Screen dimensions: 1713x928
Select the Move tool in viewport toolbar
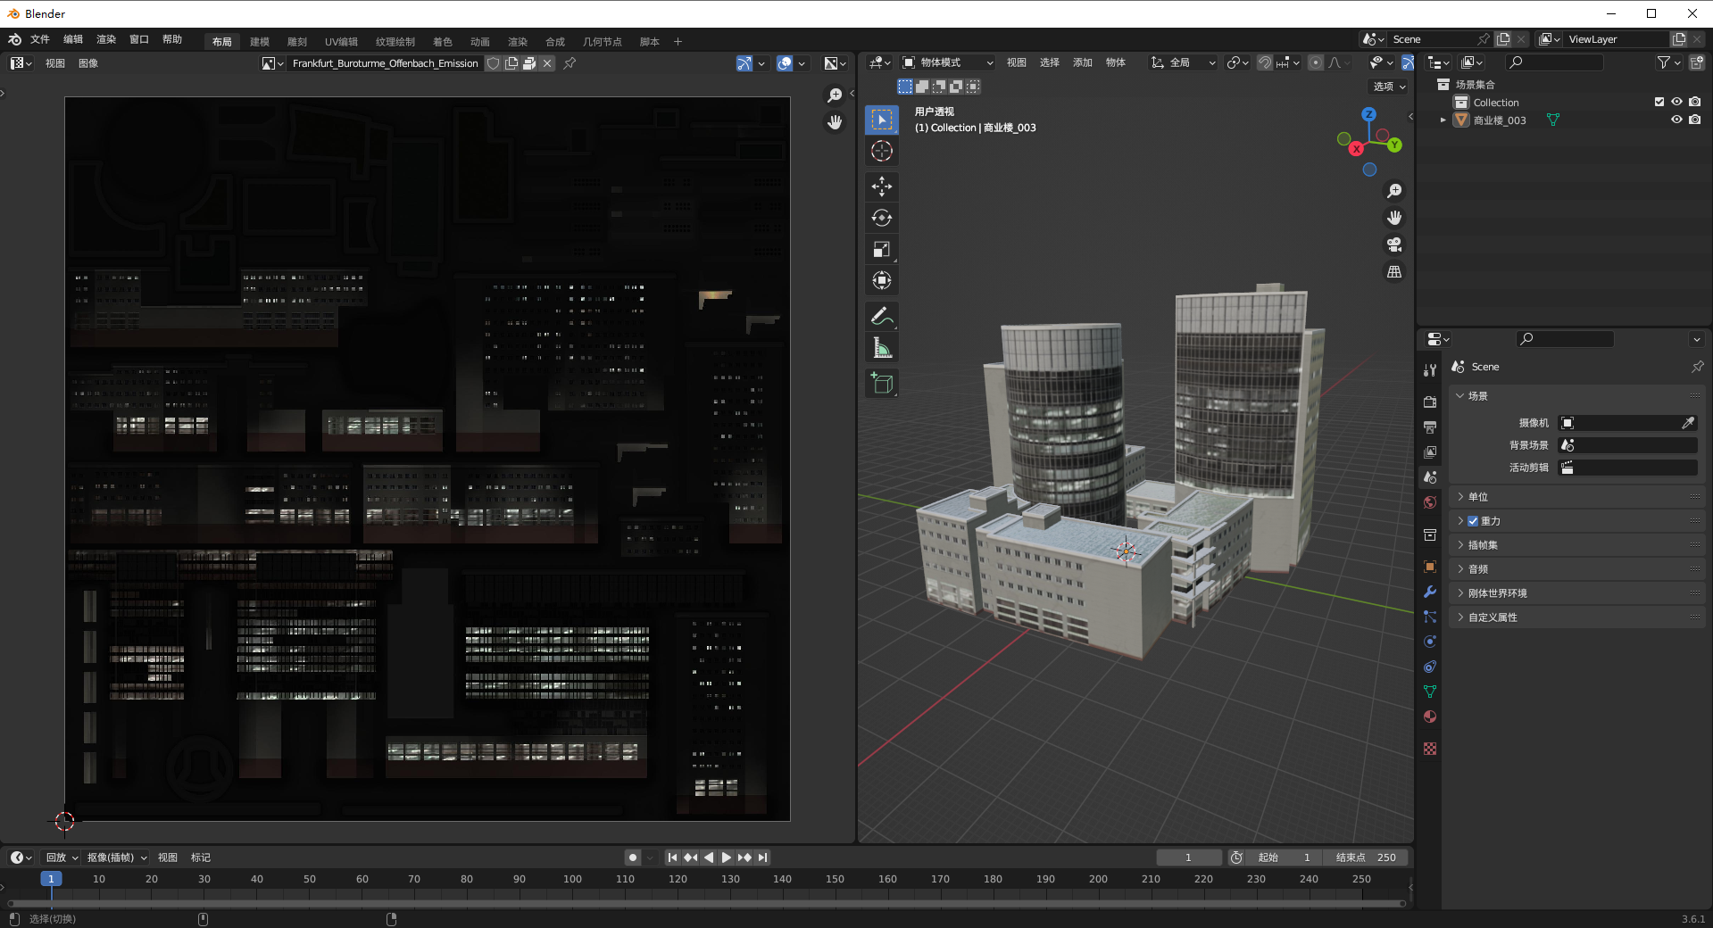[x=881, y=186]
